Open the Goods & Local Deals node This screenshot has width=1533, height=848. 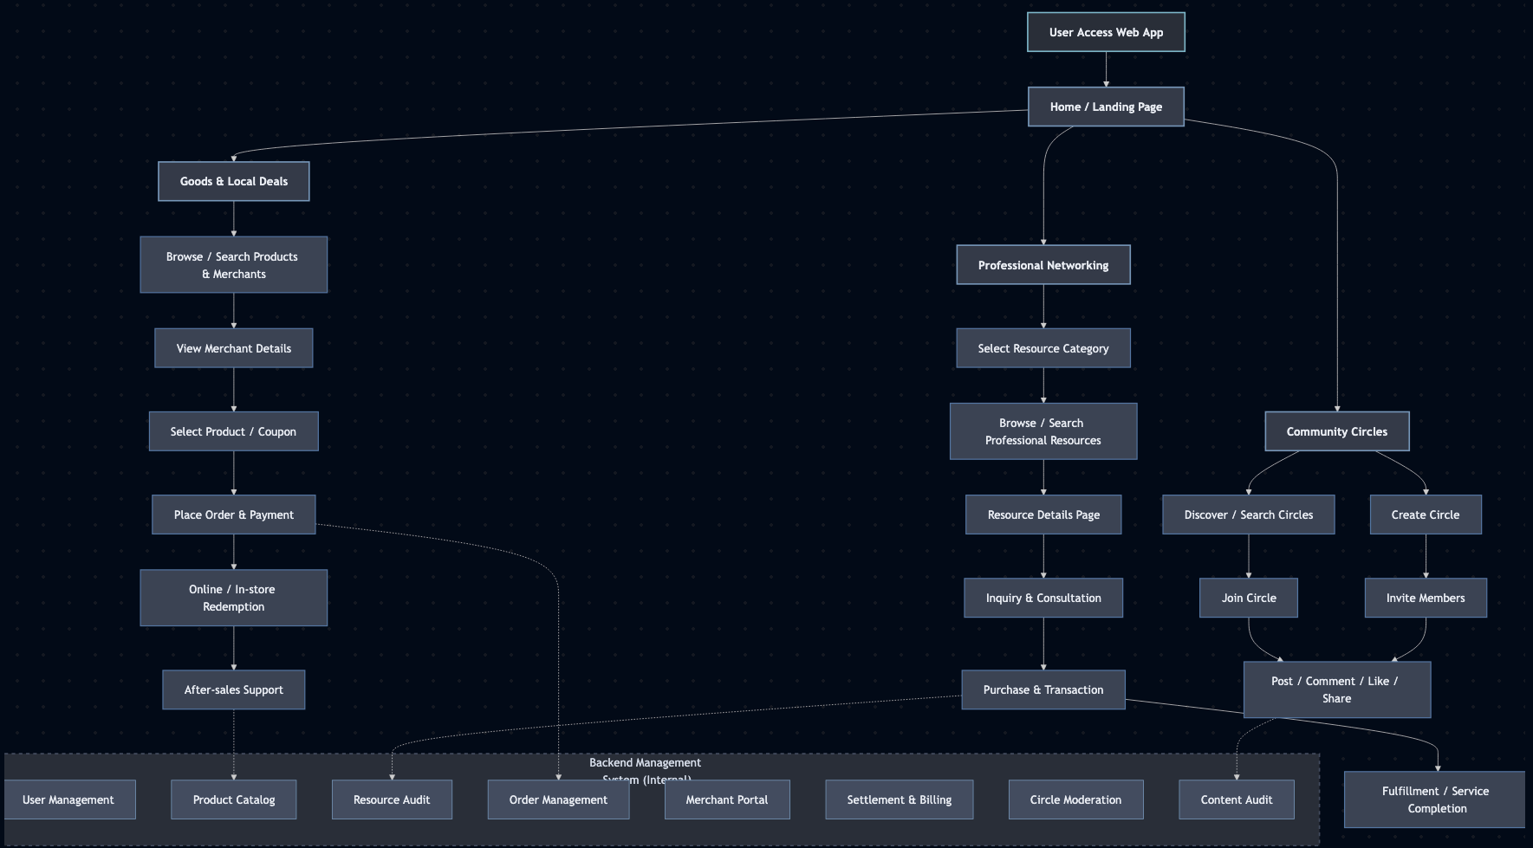coord(233,181)
